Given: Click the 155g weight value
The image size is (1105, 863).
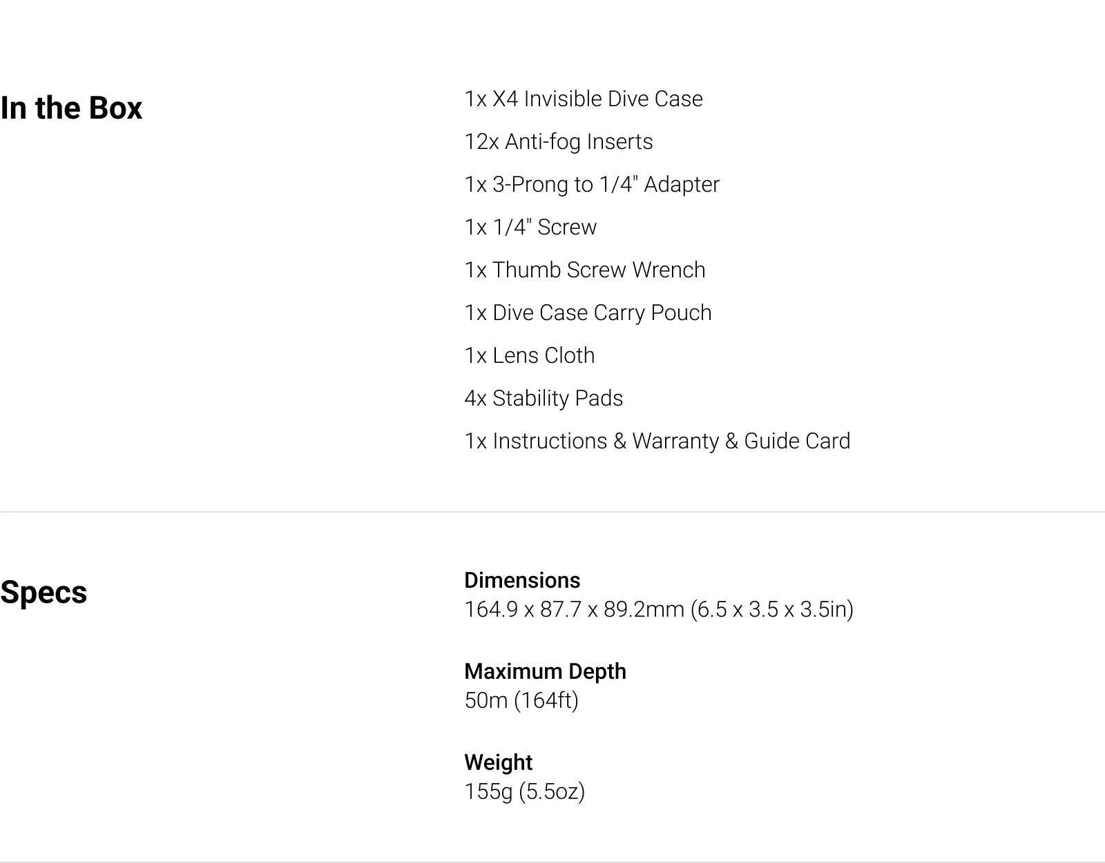Looking at the screenshot, I should tap(489, 792).
